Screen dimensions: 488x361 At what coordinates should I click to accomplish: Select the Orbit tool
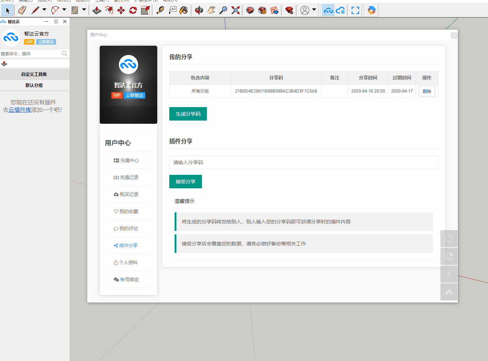coord(199,10)
